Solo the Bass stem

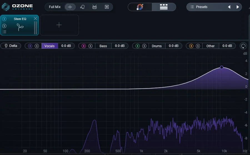tap(90, 46)
